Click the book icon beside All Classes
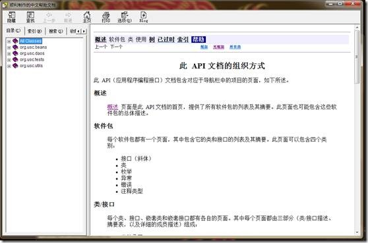368x243 pixels. [x=15, y=41]
